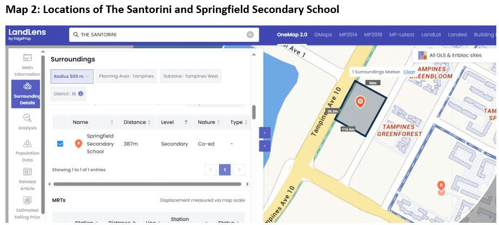This screenshot has height=225, width=499.
Task: Uncheck Springfield Secondary School checkbox
Action: coord(60,144)
